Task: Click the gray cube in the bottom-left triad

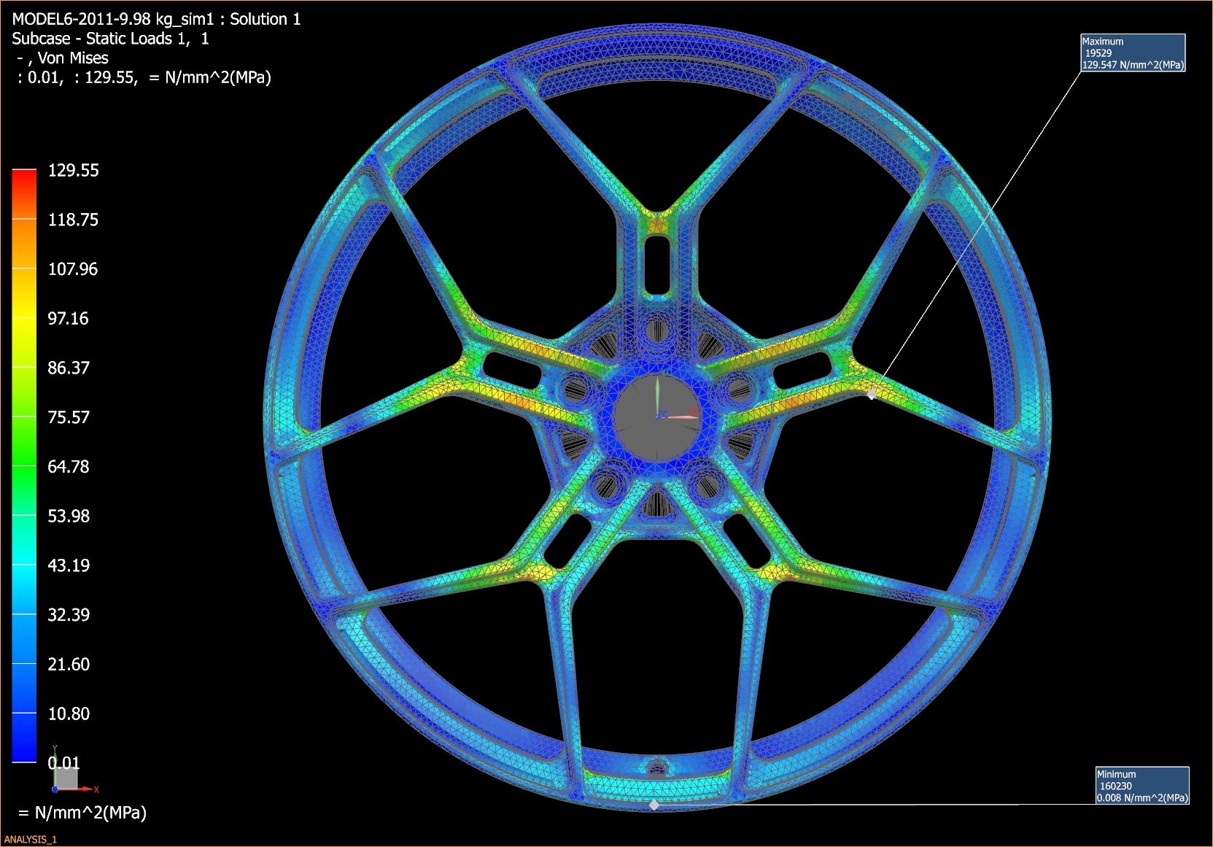Action: (x=66, y=778)
